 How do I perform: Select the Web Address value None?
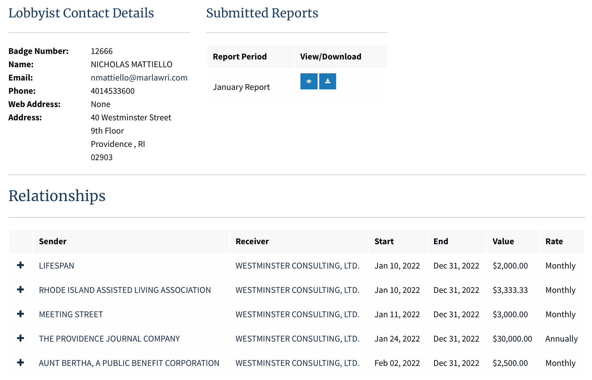pyautogui.click(x=100, y=104)
